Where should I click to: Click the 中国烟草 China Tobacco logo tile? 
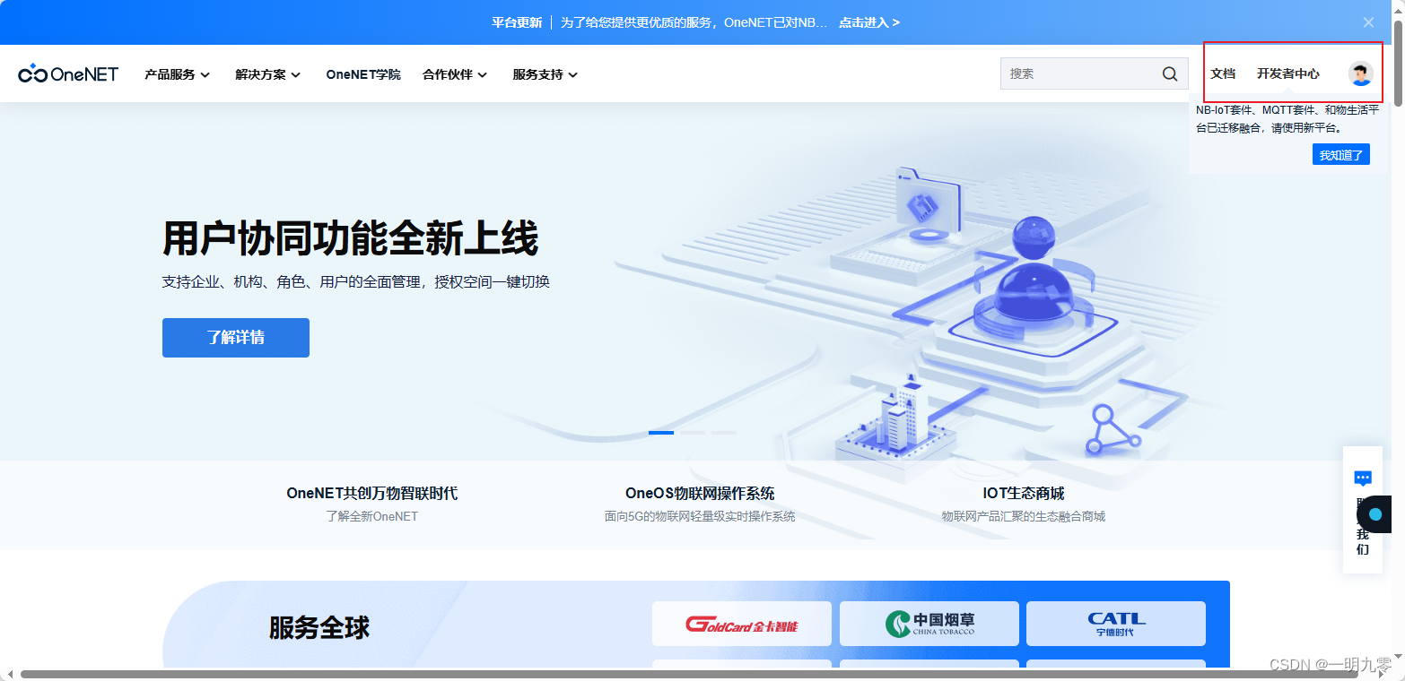click(929, 624)
